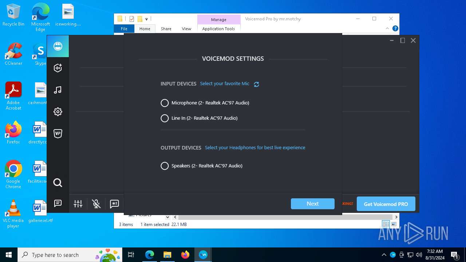Open Voicemod settings gear in sidebar

tap(58, 112)
